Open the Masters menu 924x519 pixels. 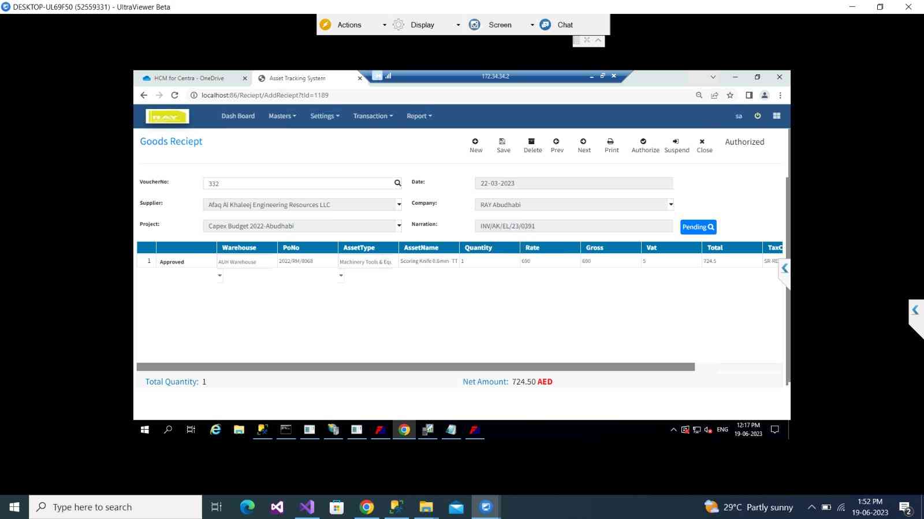click(282, 116)
